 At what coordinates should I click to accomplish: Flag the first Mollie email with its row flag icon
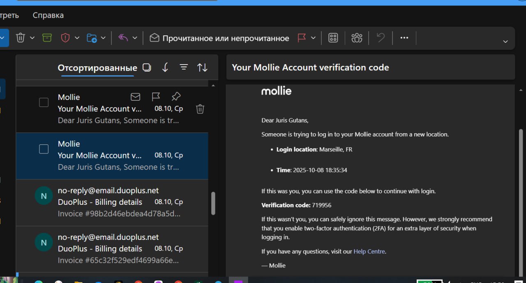click(x=156, y=97)
